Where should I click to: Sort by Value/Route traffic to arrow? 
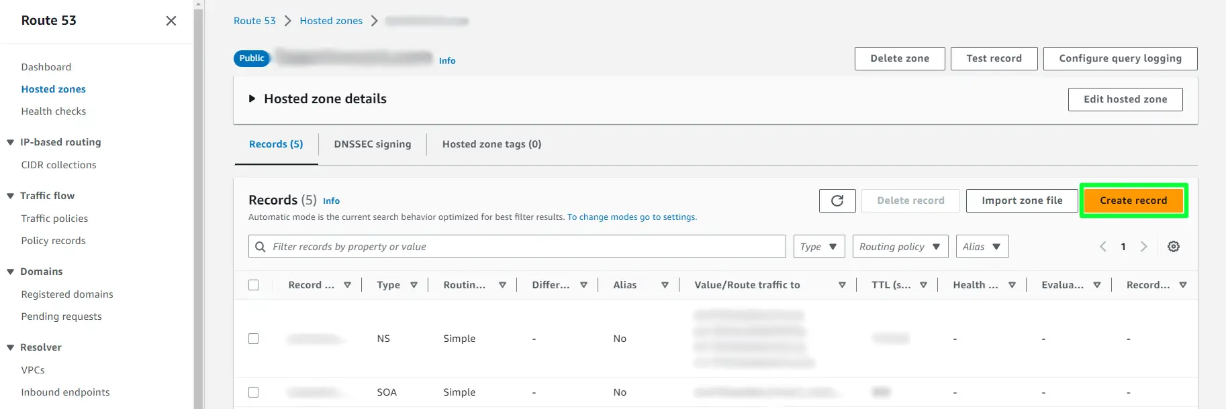(x=842, y=285)
